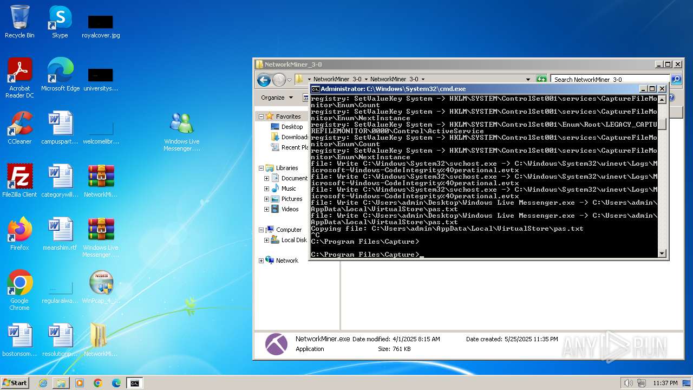Open volume control in system tray
The image size is (693, 390).
(628, 383)
